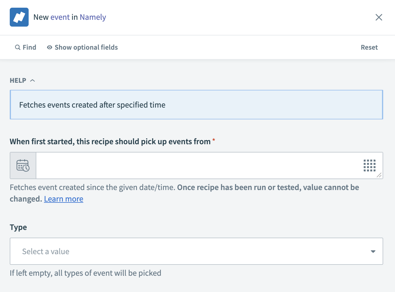
Task: Click the 'Fetches events created' help message box
Action: [x=196, y=105]
